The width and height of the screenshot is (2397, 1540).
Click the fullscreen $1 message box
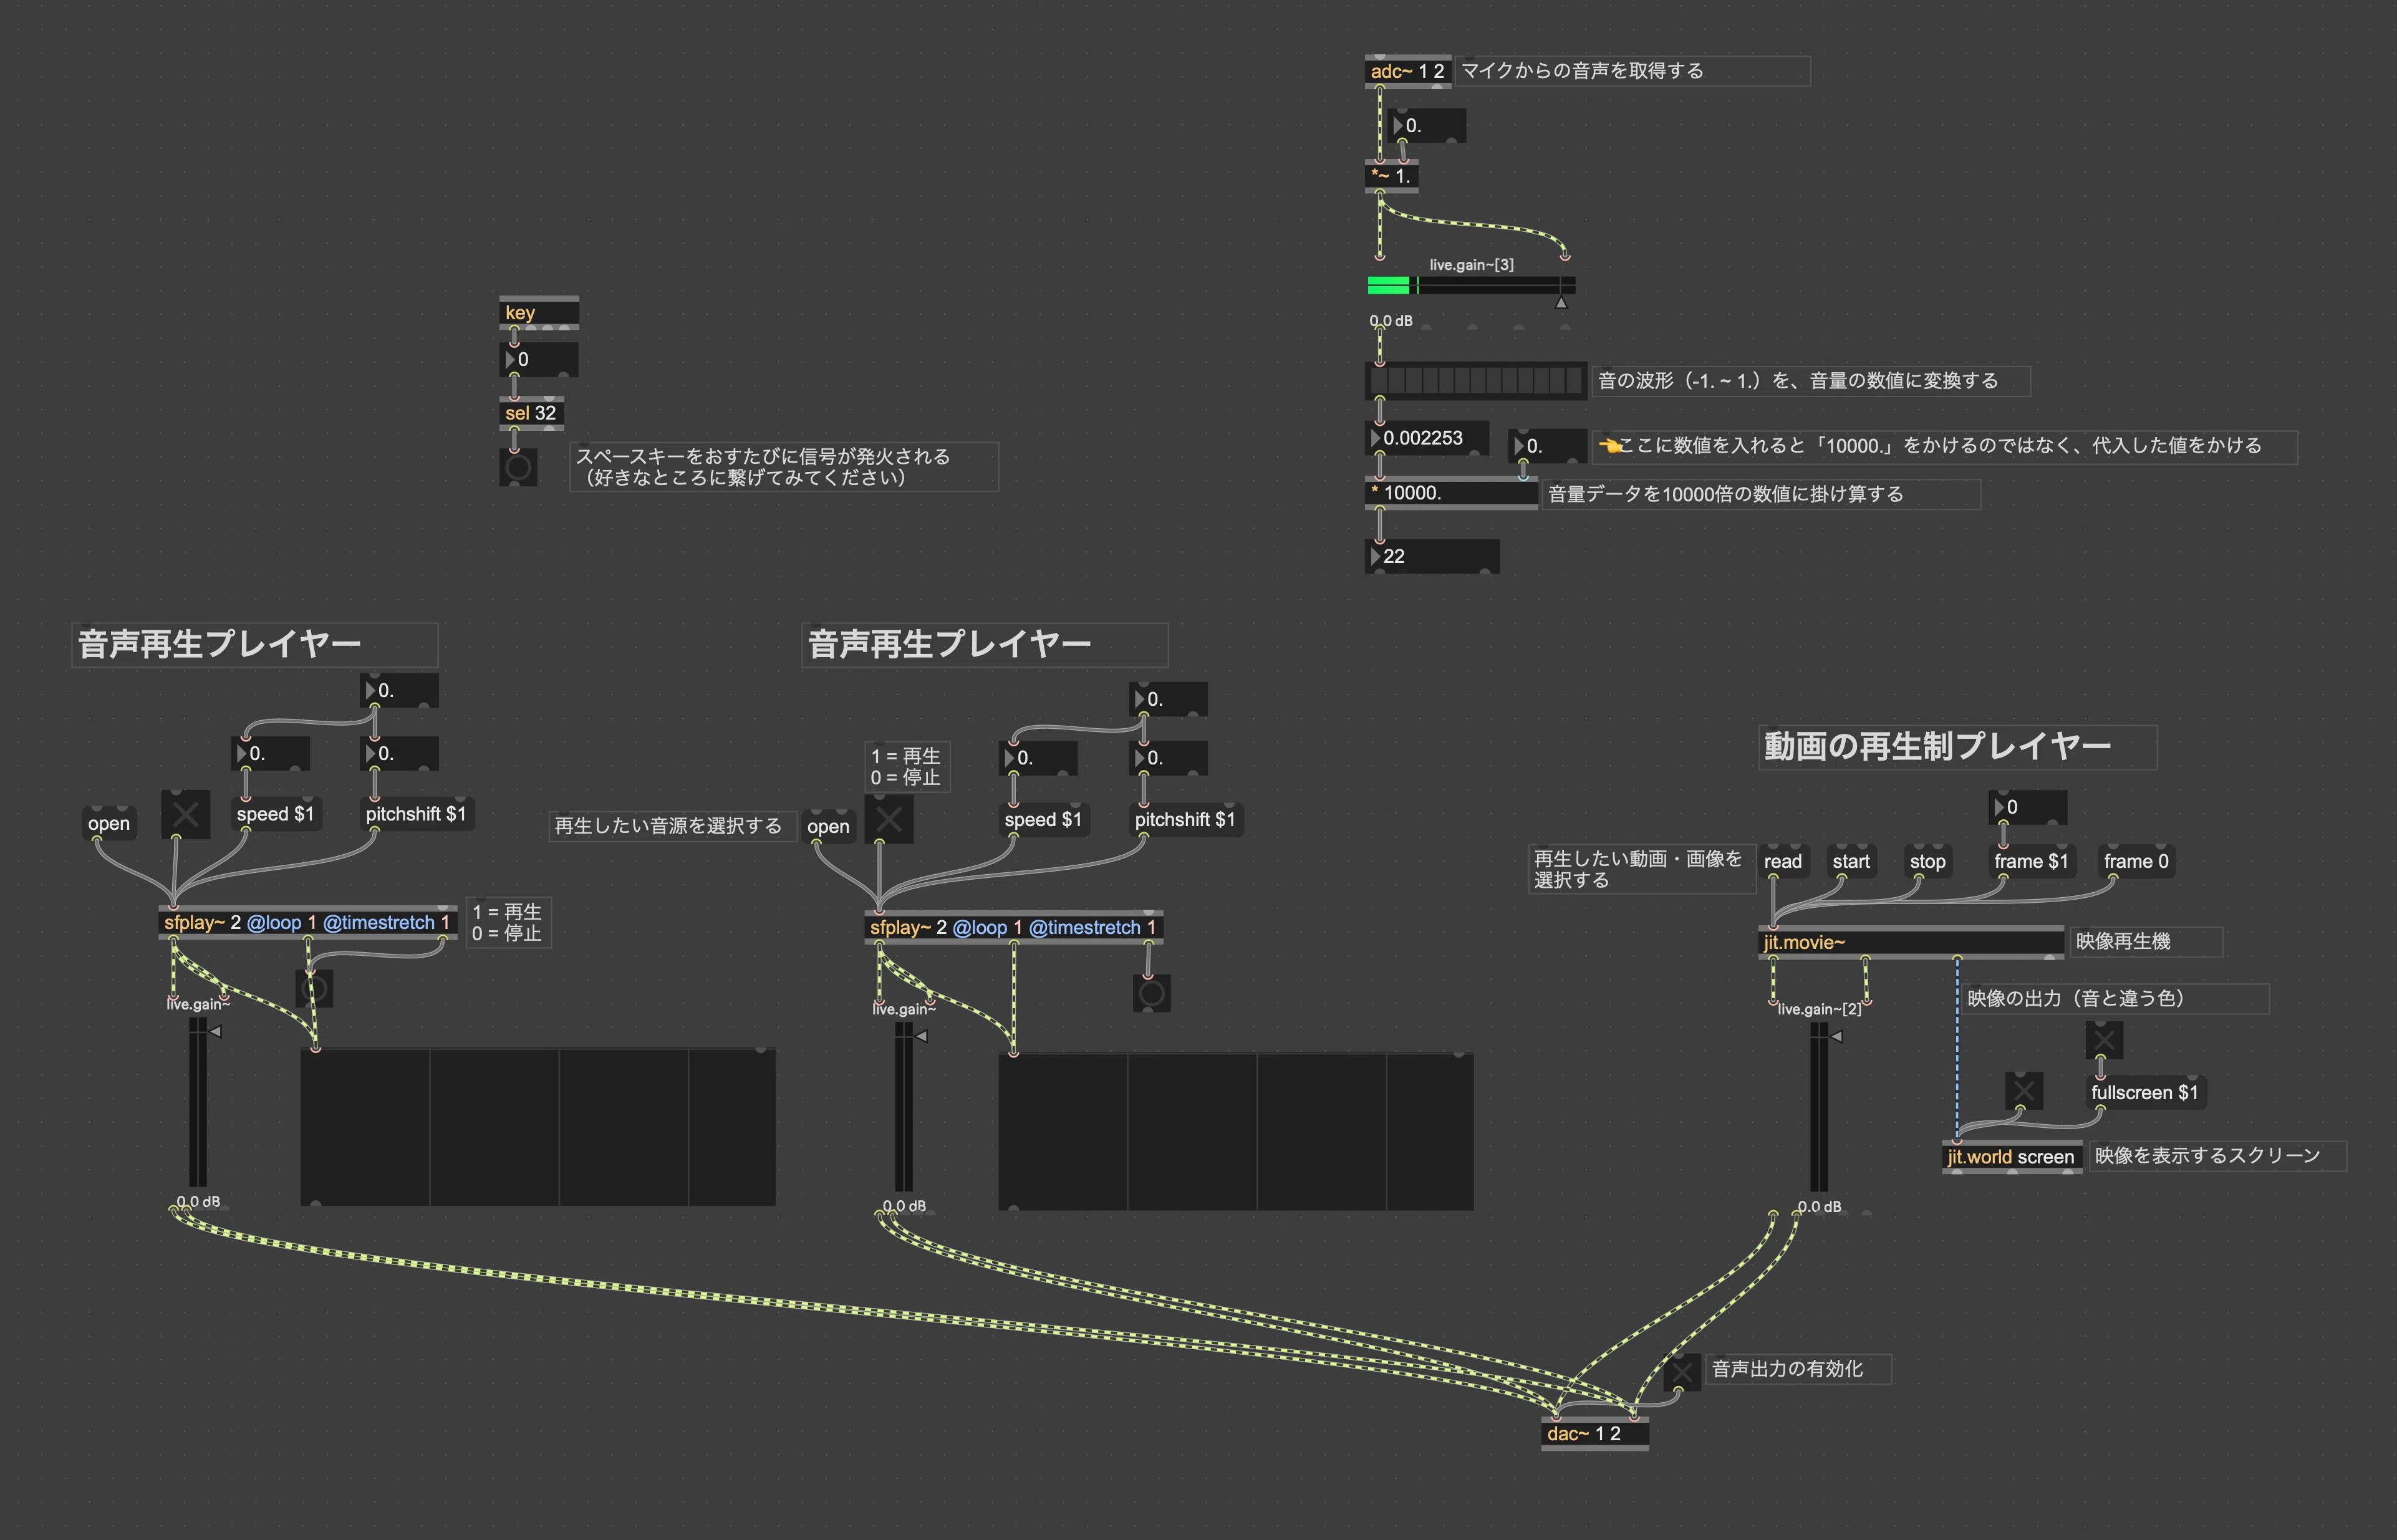[x=2145, y=1093]
